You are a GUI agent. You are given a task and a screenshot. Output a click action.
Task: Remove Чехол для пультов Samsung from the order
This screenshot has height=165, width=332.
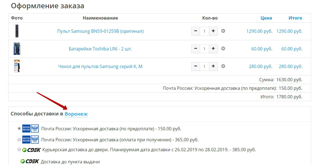(x=223, y=66)
